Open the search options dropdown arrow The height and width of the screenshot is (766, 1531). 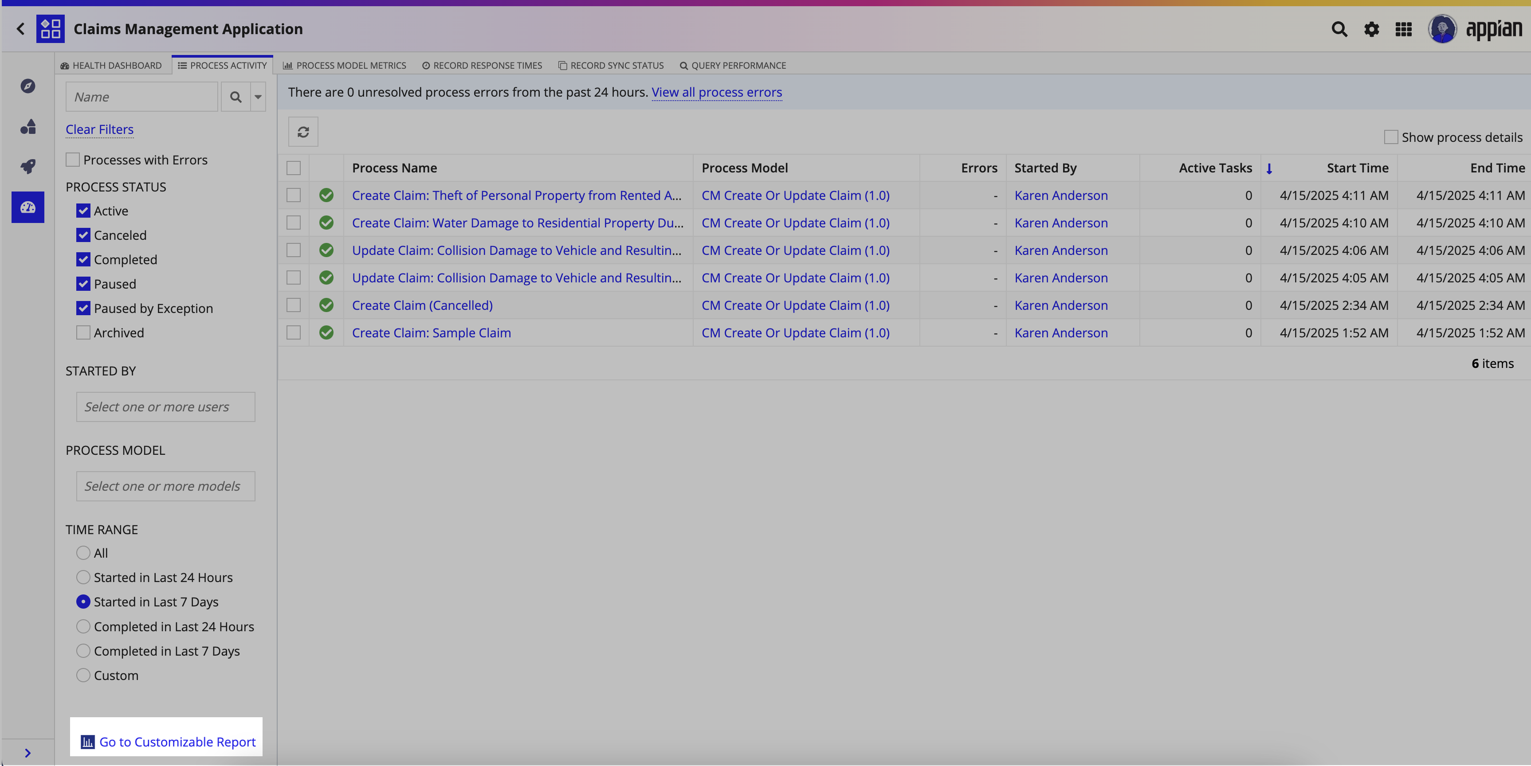(258, 97)
